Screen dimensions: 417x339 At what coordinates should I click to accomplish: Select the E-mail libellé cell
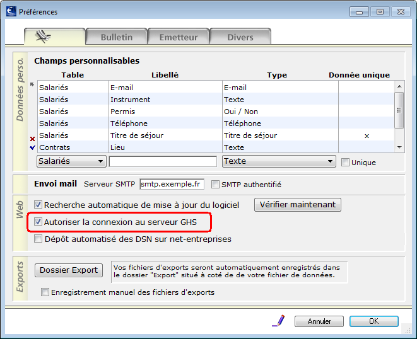point(165,88)
